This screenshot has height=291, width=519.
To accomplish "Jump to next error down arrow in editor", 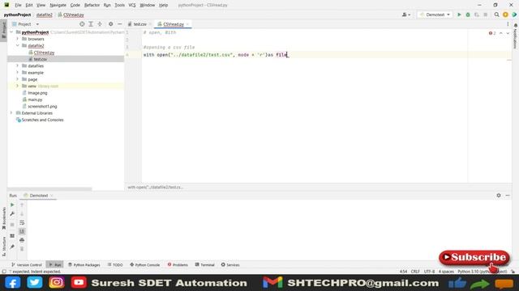I will pyautogui.click(x=508, y=33).
